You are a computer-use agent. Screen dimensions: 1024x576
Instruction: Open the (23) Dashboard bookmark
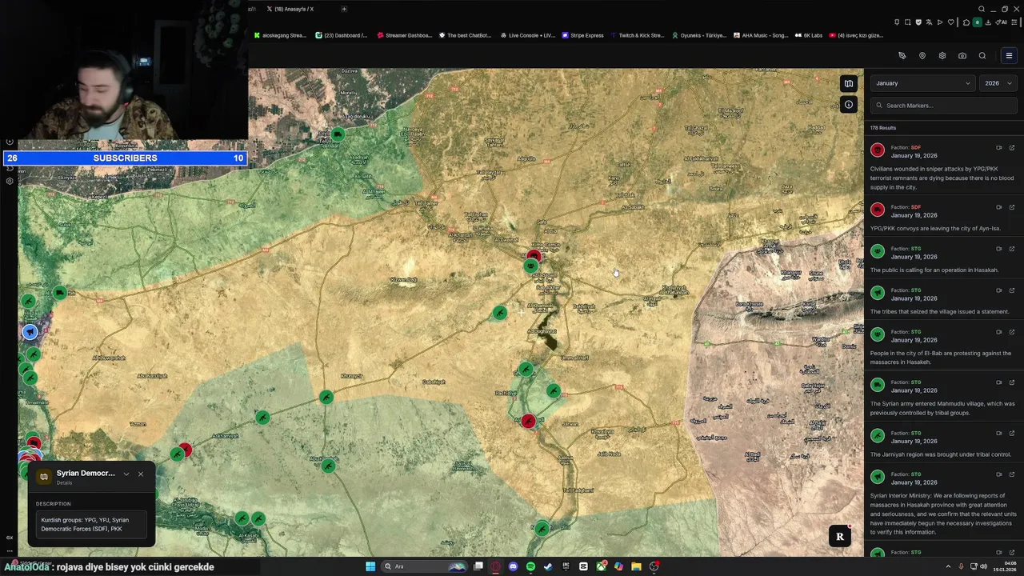(x=342, y=35)
